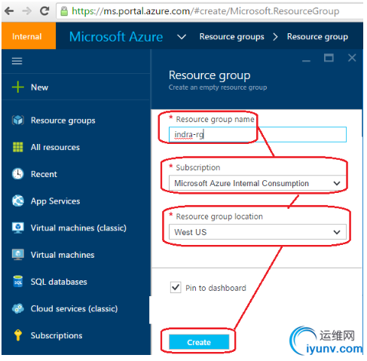Click the breadcrumb chevron after Resource groups
Image resolution: width=367 pixels, height=361 pixels.
[x=276, y=37]
